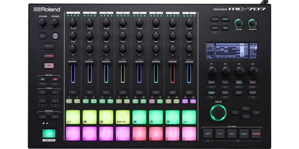Click track 8 FX knob
The image size is (299, 149).
(x=189, y=49)
